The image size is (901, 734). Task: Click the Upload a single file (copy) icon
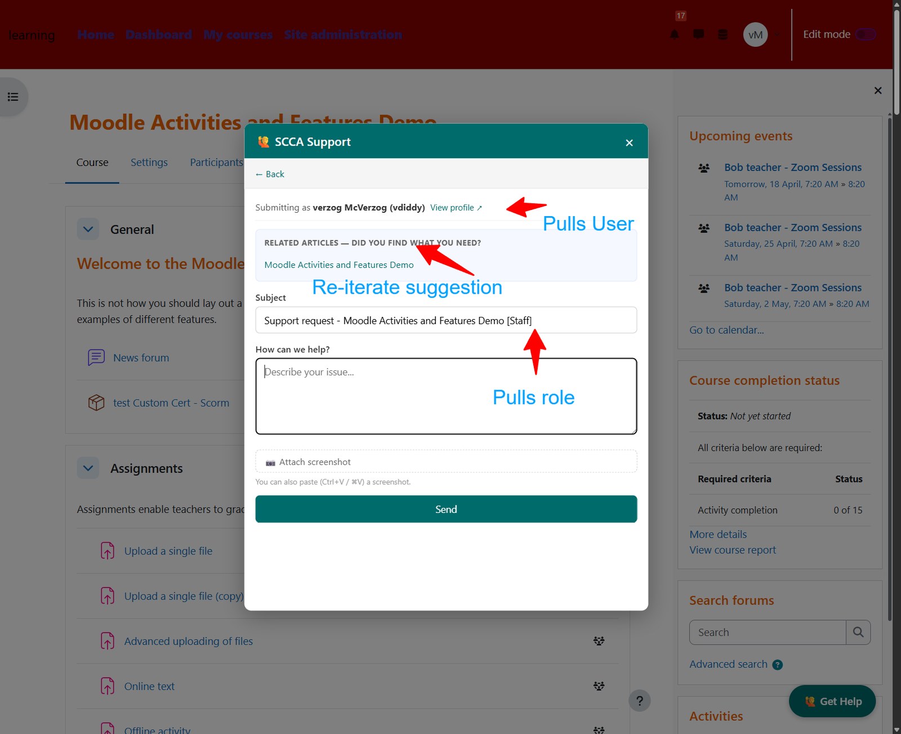108,596
